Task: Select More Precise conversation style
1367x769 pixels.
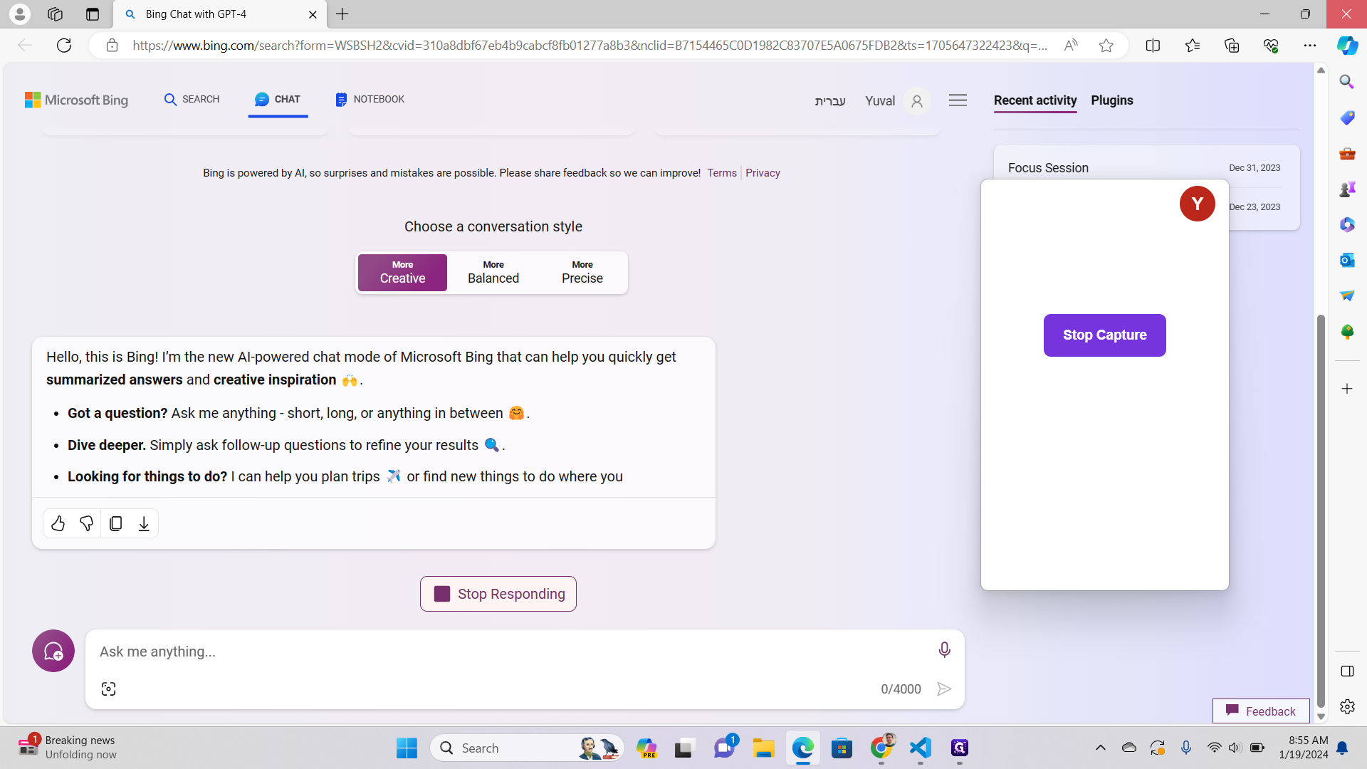Action: tap(582, 273)
